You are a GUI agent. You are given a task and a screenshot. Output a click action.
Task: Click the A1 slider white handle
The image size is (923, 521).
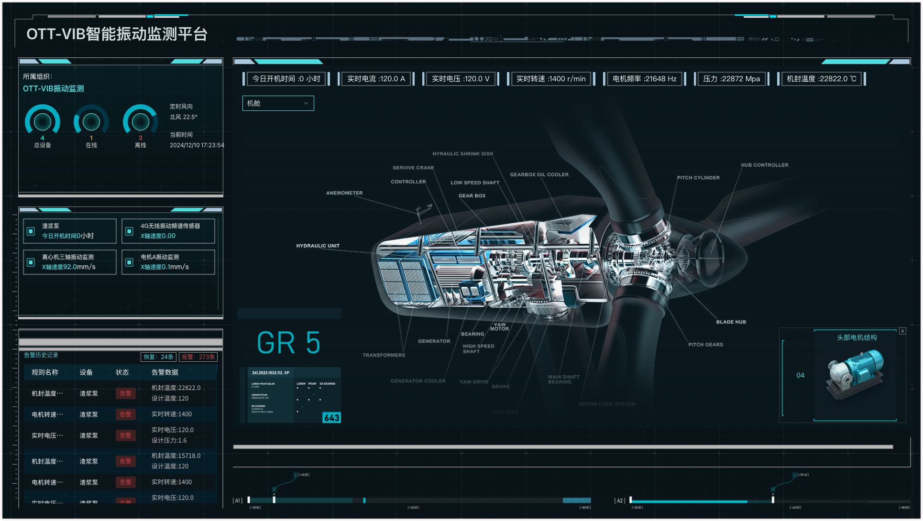pyautogui.click(x=274, y=499)
